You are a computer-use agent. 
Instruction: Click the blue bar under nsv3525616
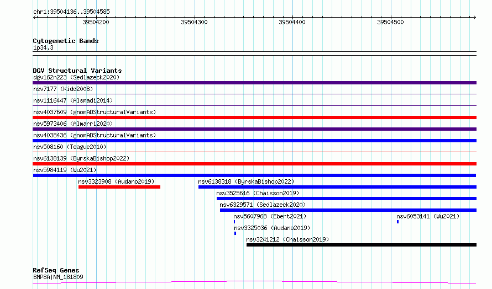347,199
